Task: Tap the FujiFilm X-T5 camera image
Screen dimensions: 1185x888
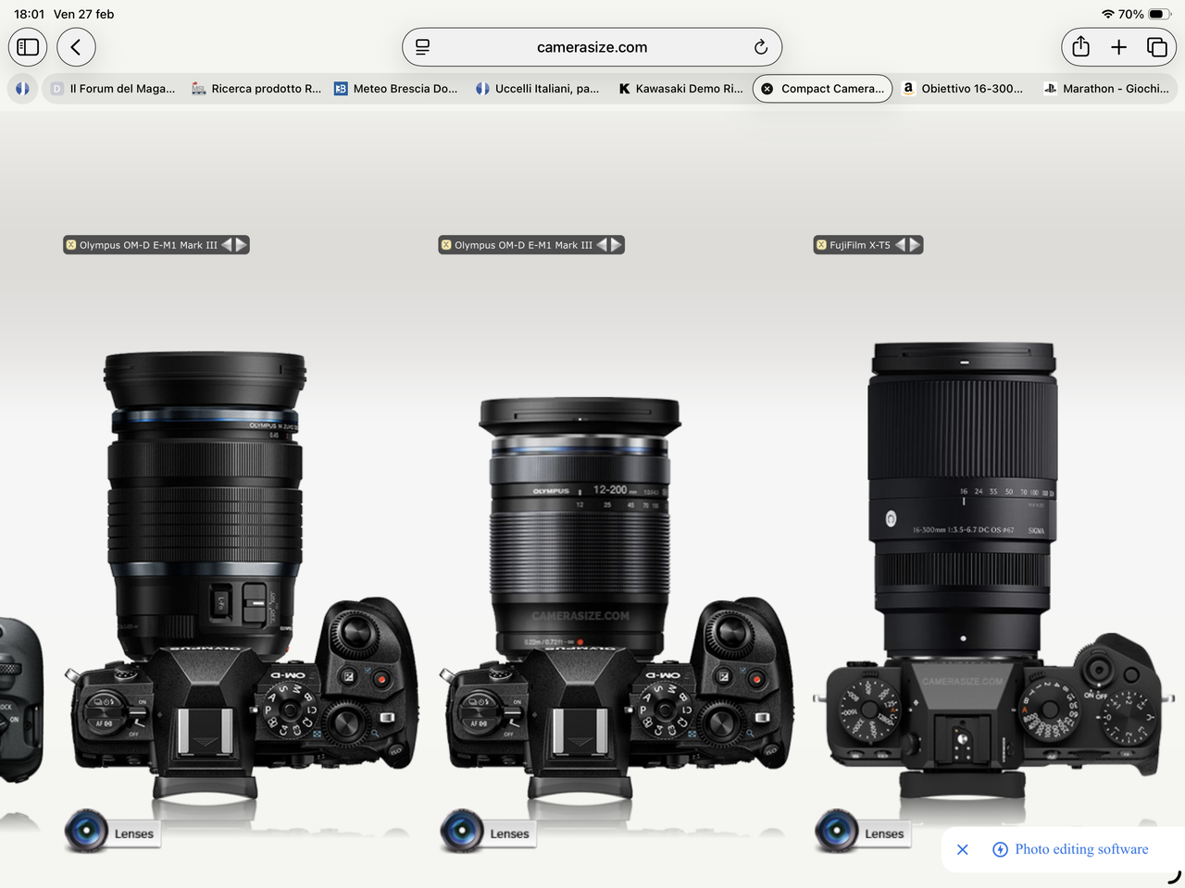Action: pos(992,569)
